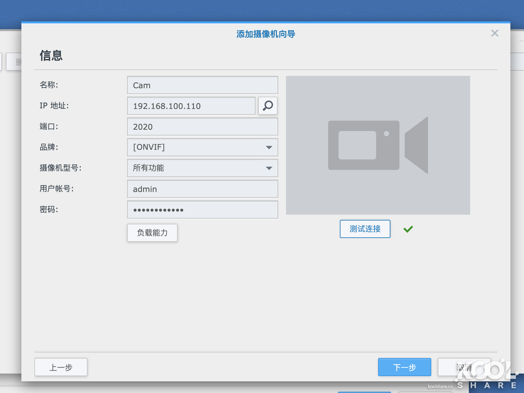
Task: Open the camera model dropdown 所有功能
Action: point(203,168)
